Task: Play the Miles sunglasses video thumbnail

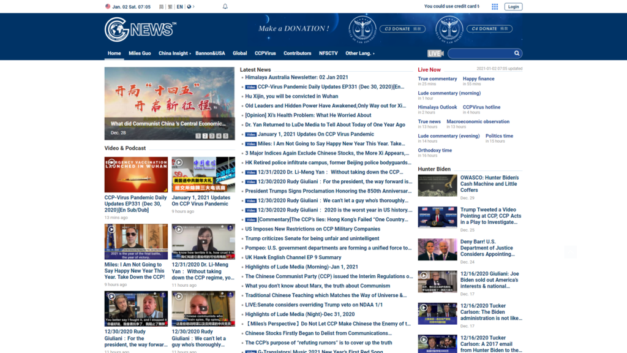Action: pyautogui.click(x=136, y=241)
